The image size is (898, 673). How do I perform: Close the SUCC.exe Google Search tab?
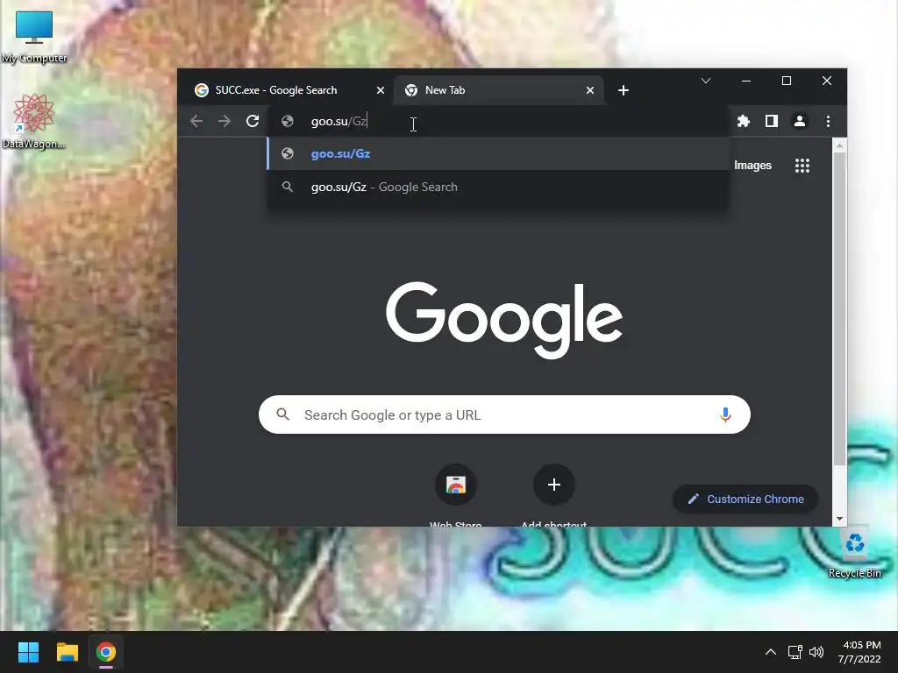coord(381,90)
